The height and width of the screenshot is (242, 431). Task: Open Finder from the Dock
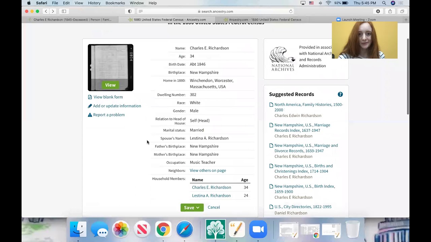coord(78,229)
